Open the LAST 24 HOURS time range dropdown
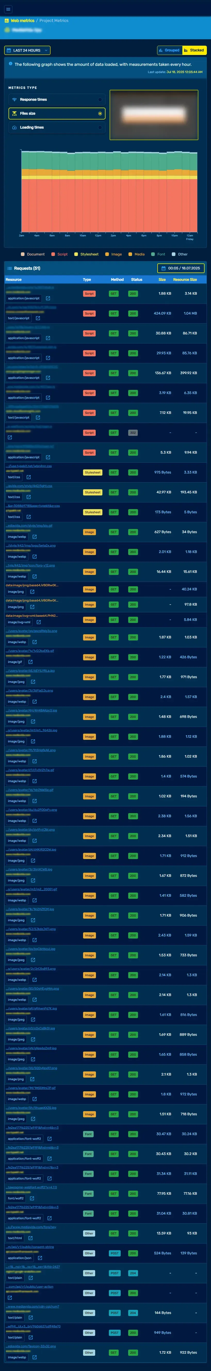 pyautogui.click(x=27, y=50)
